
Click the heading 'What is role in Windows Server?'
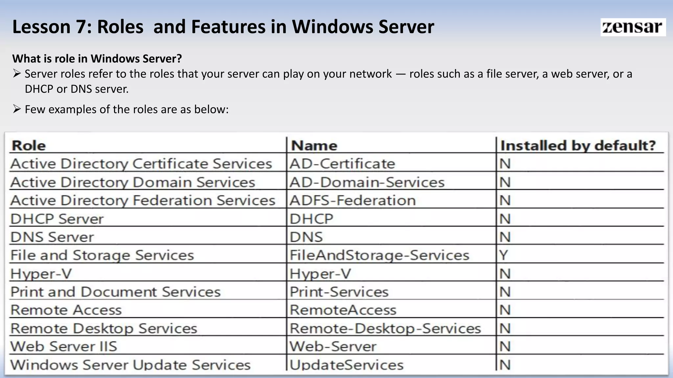[97, 58]
